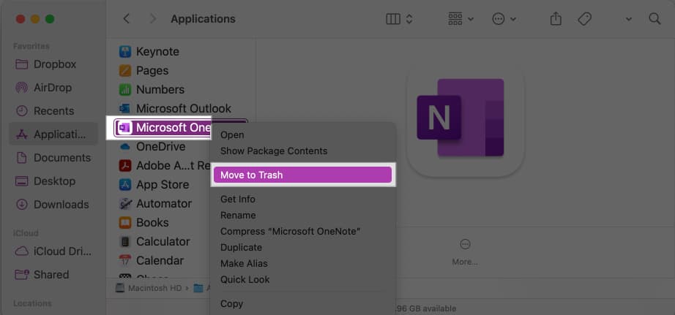This screenshot has width=675, height=315.
Task: Click Macintosh HD in the path bar
Action: [x=149, y=289]
